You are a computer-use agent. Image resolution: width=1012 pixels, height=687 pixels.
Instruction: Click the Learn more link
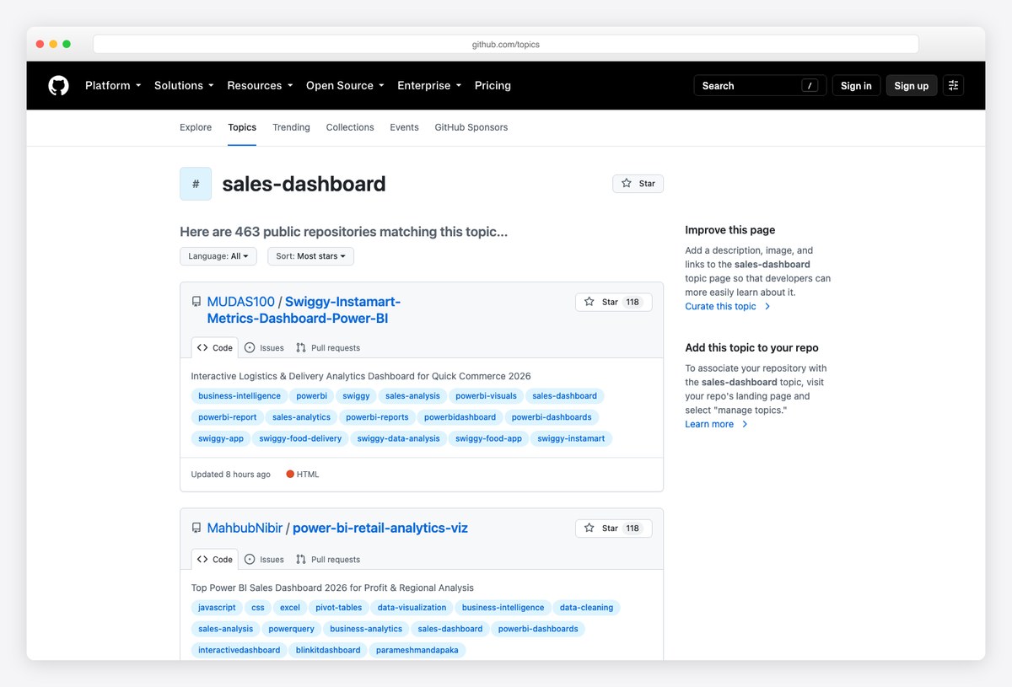point(709,425)
